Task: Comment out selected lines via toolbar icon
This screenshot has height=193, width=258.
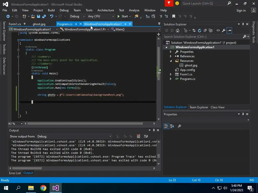Action: pos(161,16)
